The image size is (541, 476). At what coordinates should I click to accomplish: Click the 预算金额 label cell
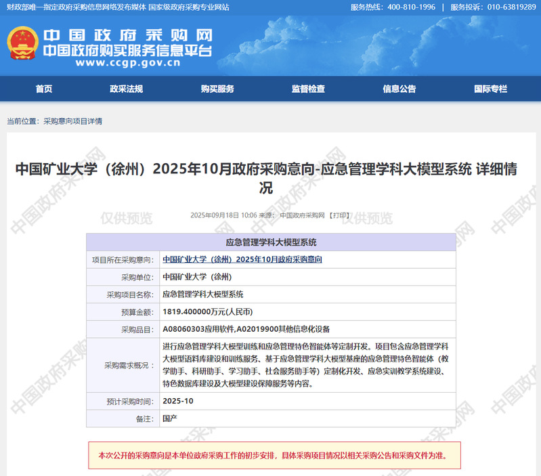(123, 312)
